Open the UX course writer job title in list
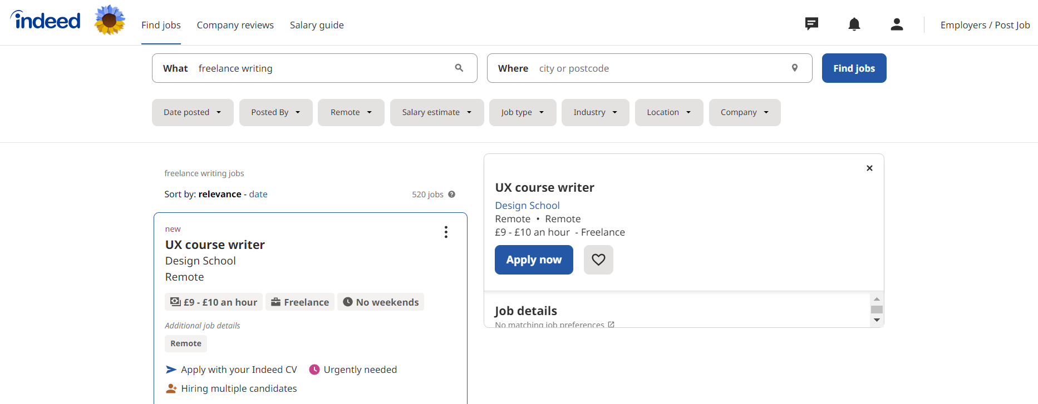 [215, 245]
